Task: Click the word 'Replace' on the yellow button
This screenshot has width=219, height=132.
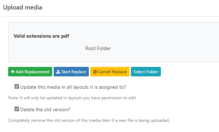Action: 119,72
